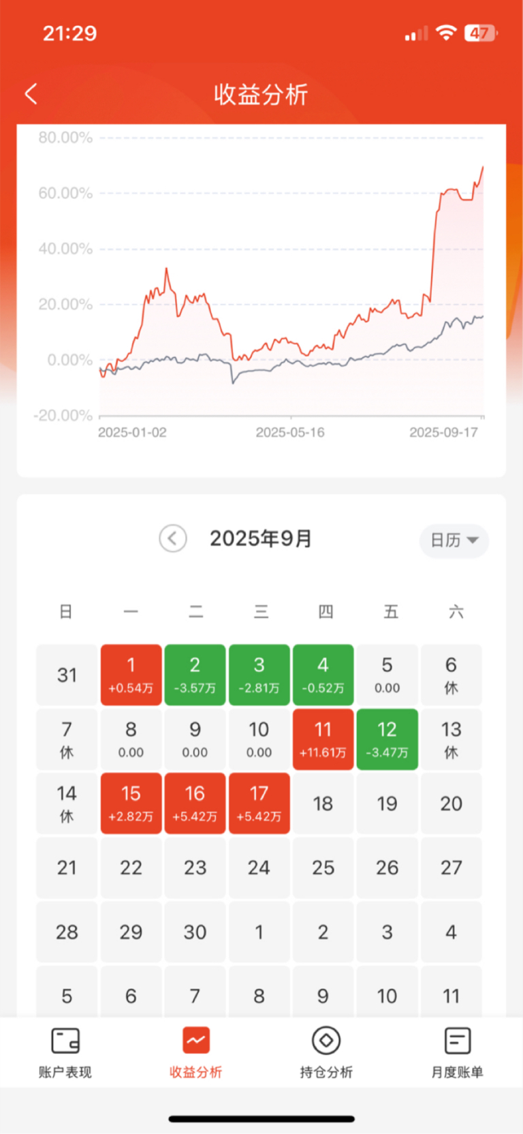The image size is (523, 1134).
Task: Select September 12 with -3.47万
Action: (387, 739)
